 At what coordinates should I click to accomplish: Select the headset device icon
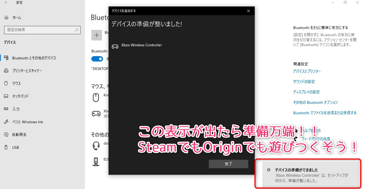coord(96,146)
